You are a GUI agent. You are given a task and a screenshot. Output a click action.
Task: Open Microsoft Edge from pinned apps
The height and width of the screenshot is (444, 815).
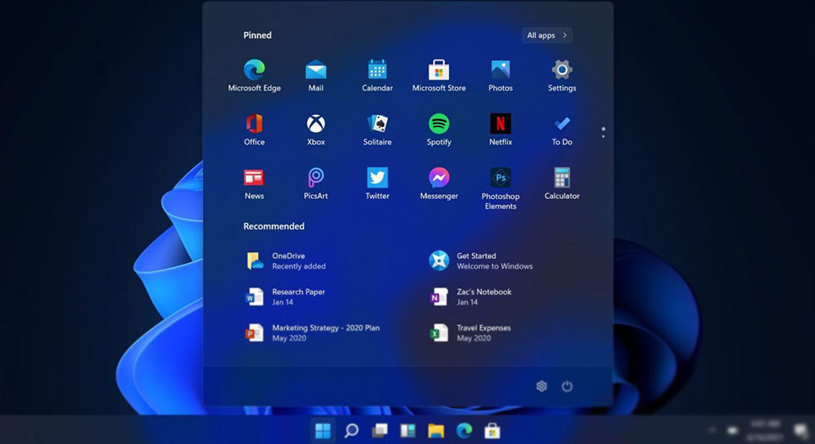(x=254, y=75)
